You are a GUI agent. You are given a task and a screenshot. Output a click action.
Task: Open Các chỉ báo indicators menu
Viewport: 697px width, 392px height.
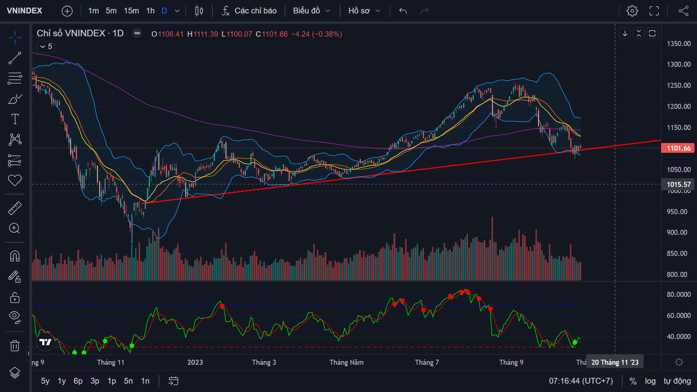[249, 11]
